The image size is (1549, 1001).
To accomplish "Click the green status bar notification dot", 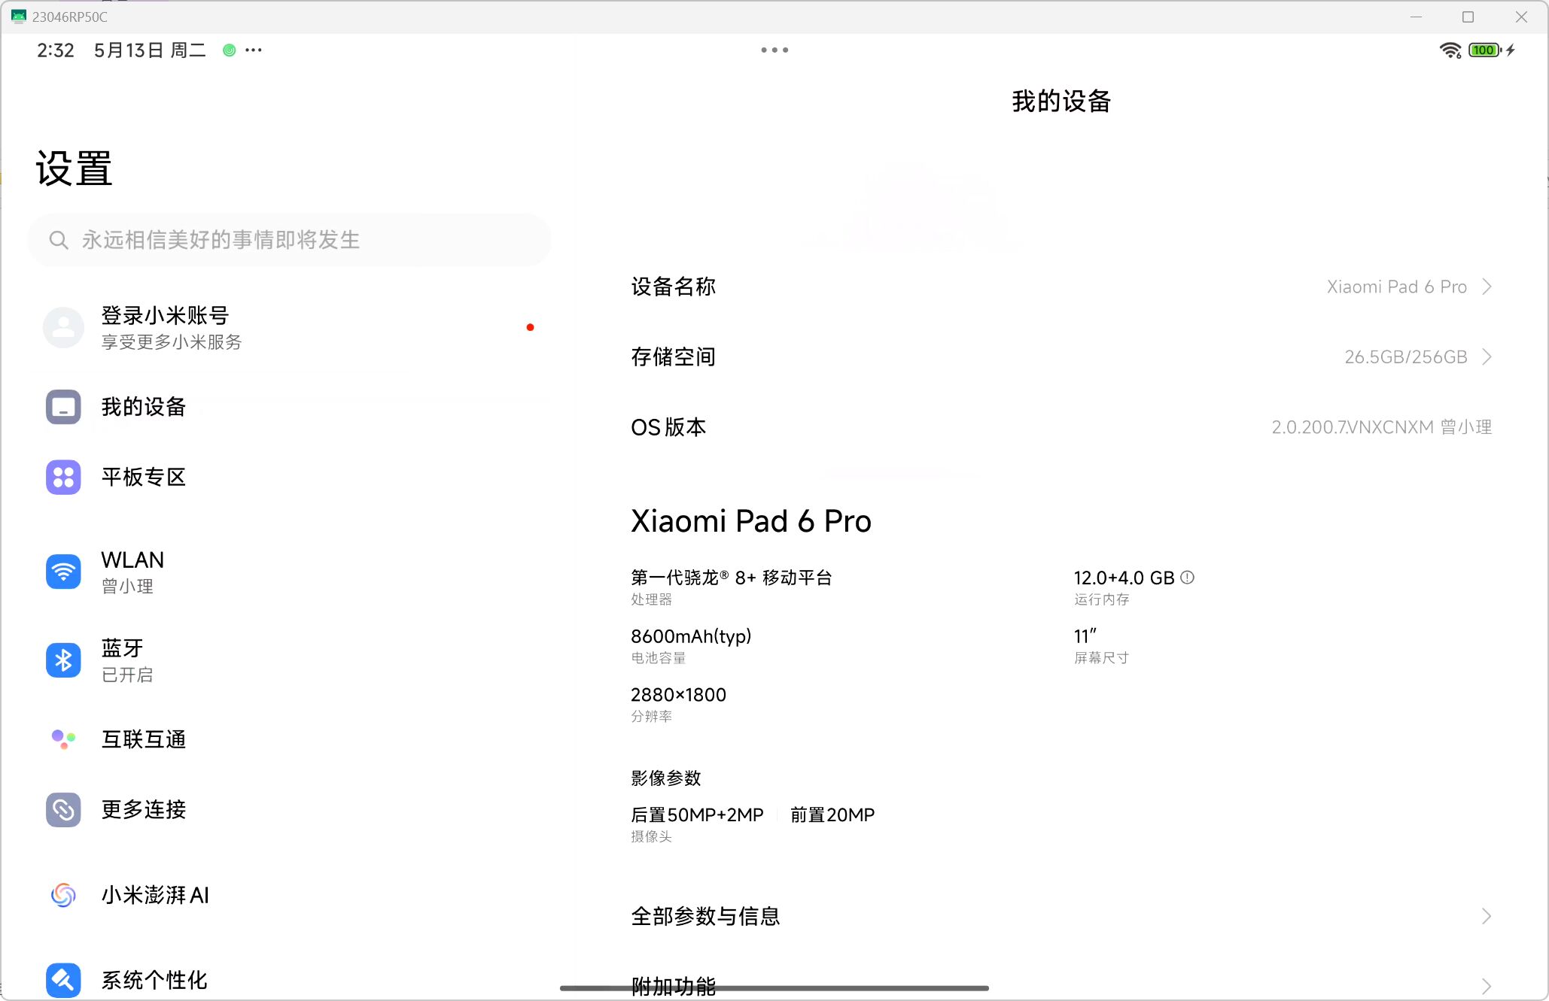I will (230, 50).
